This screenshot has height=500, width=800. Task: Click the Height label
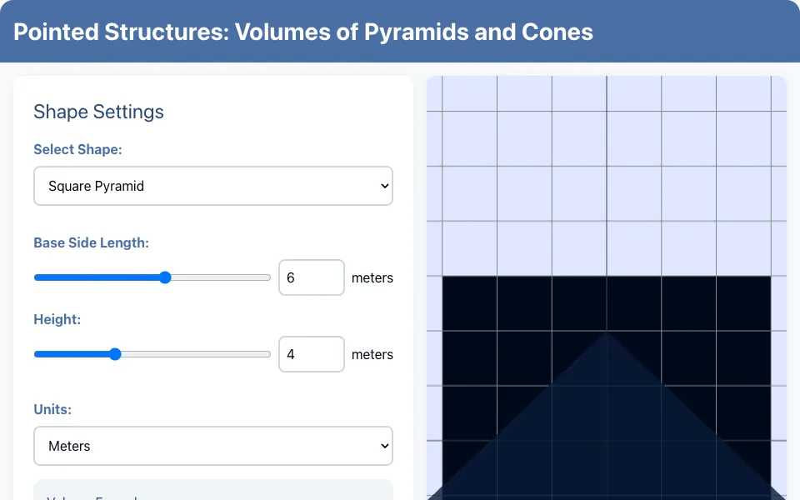pos(57,319)
